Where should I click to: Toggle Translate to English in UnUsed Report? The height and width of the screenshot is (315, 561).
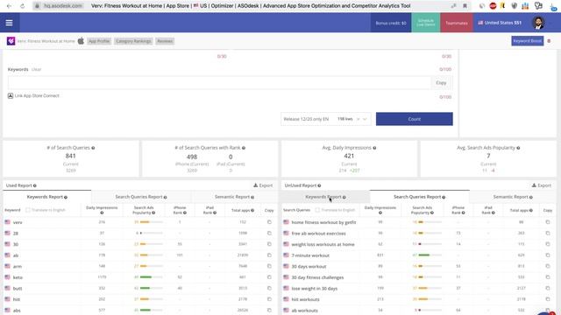(317, 210)
